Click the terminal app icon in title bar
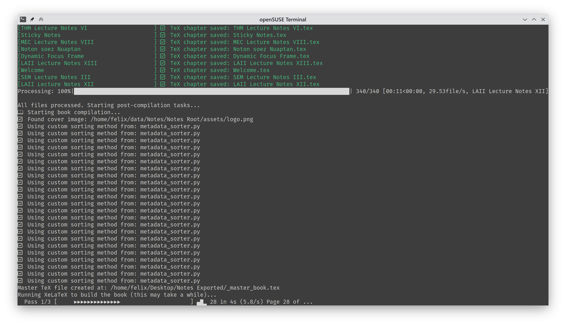 (23, 19)
